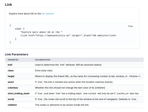Select the target parameter name
148x112 pixels.
pos(11,76)
